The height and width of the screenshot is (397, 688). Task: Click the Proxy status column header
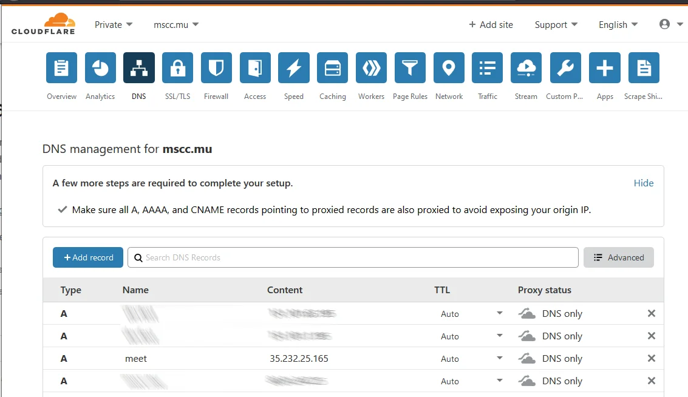(x=545, y=290)
